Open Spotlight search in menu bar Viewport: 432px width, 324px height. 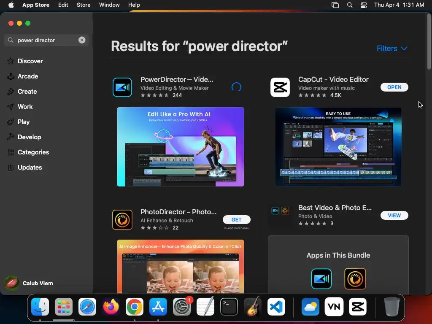(x=350, y=5)
